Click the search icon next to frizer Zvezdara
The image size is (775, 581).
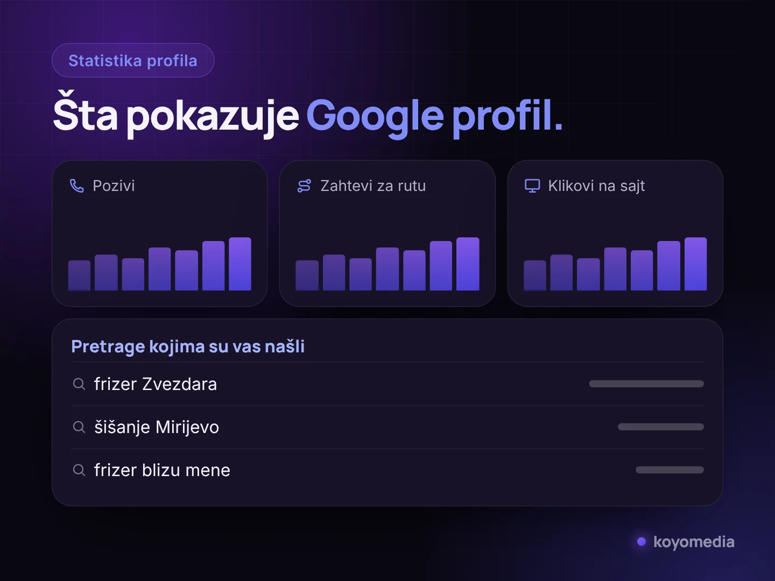coord(79,384)
